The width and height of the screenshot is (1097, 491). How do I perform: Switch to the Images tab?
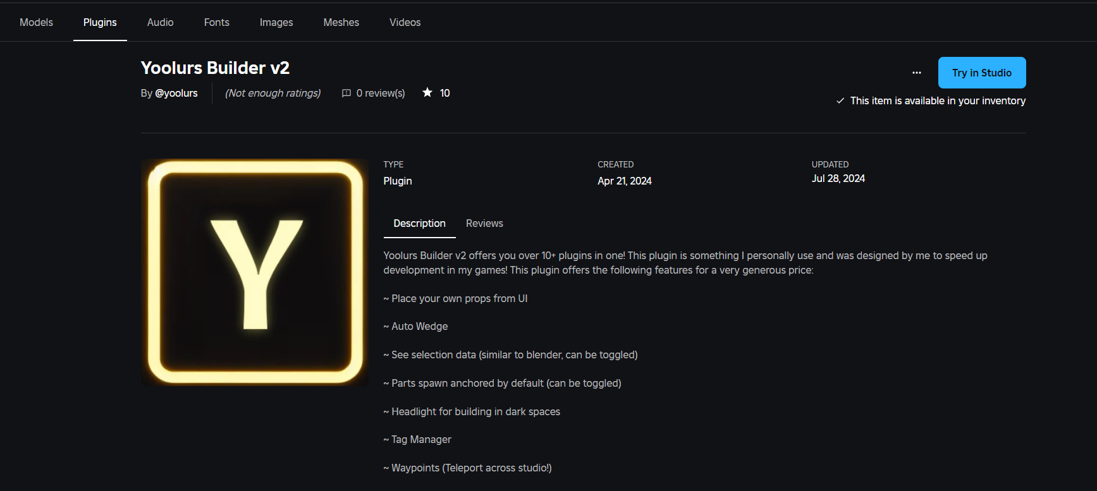click(276, 22)
